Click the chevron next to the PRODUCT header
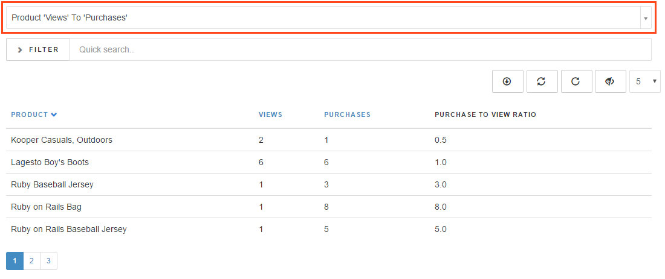This screenshot has width=665, height=279. [x=54, y=114]
